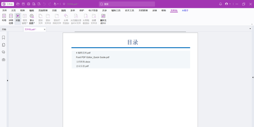
Task: Click the Print icon in title bar
Action: pyautogui.click(x=28, y=4)
